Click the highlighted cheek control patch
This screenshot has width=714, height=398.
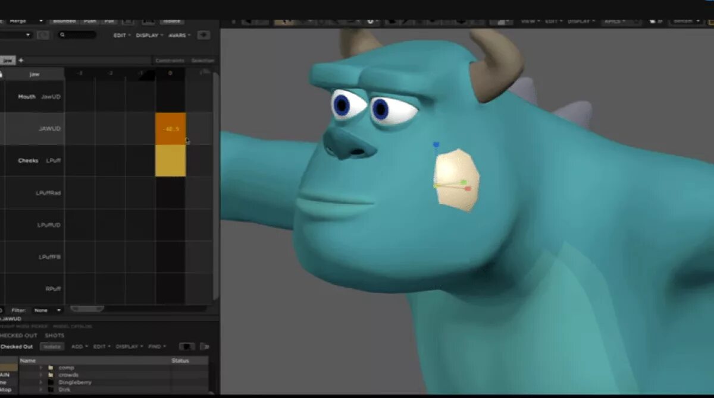click(456, 180)
